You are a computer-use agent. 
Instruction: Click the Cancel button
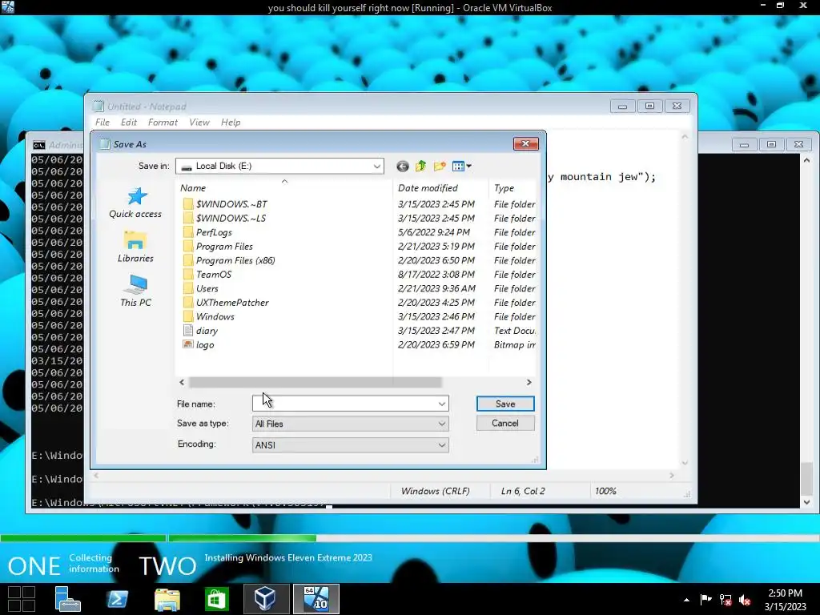point(505,423)
